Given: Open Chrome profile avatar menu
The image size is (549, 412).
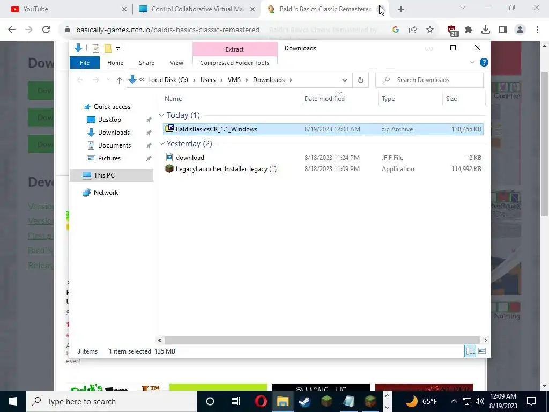Looking at the screenshot, I should pyautogui.click(x=520, y=30).
